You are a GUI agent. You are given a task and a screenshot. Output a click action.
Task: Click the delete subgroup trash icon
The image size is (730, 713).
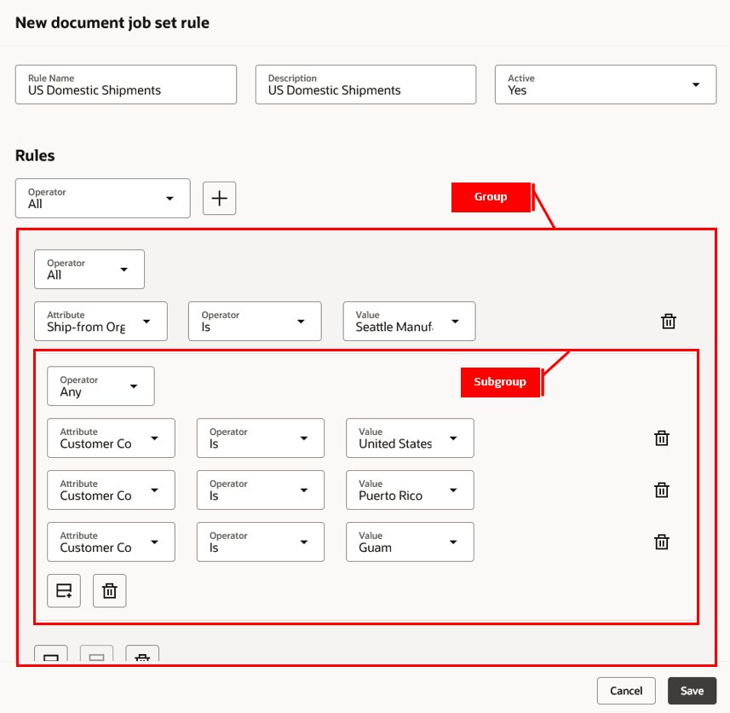click(109, 590)
